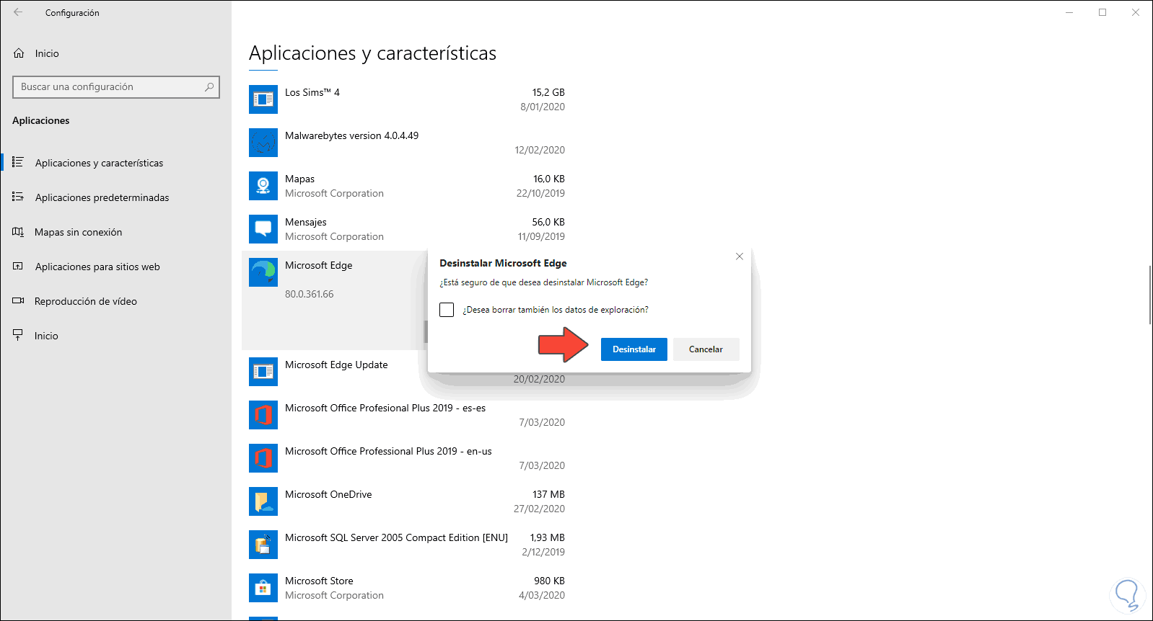This screenshot has width=1153, height=621.
Task: Check the borrar datos de exploración checkbox
Action: 447,310
